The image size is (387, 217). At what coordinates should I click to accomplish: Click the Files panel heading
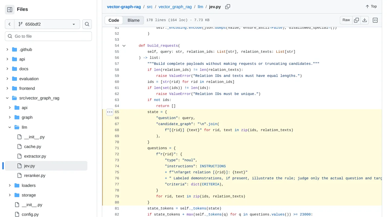22,9
